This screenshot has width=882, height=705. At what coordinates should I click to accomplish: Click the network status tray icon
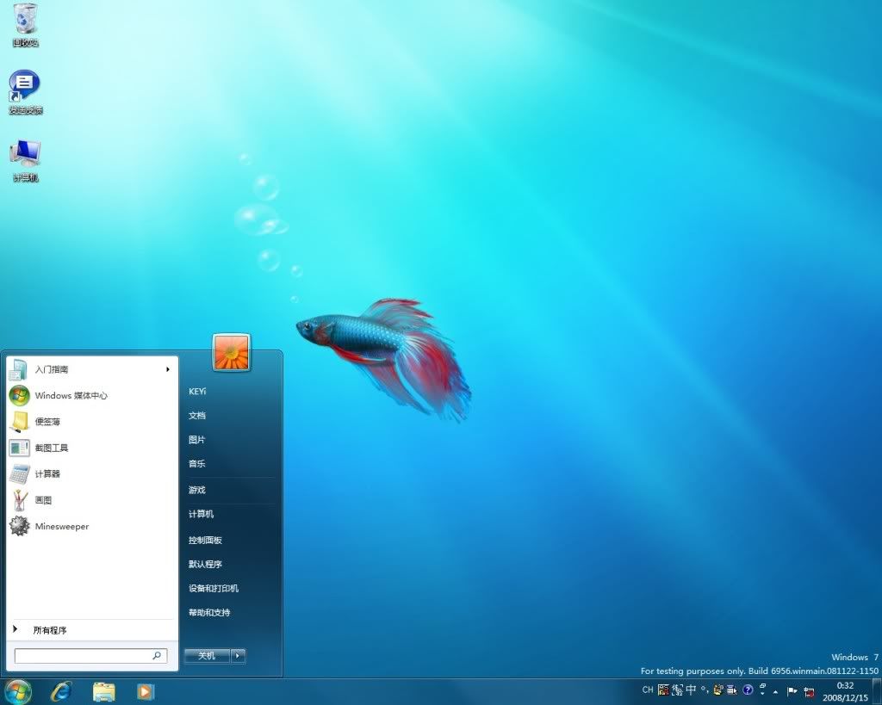click(809, 691)
